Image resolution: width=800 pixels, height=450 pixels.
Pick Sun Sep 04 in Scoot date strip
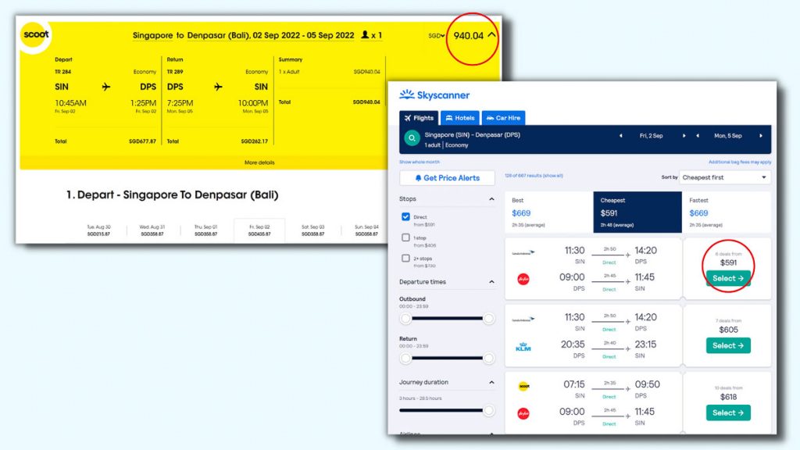(x=367, y=230)
